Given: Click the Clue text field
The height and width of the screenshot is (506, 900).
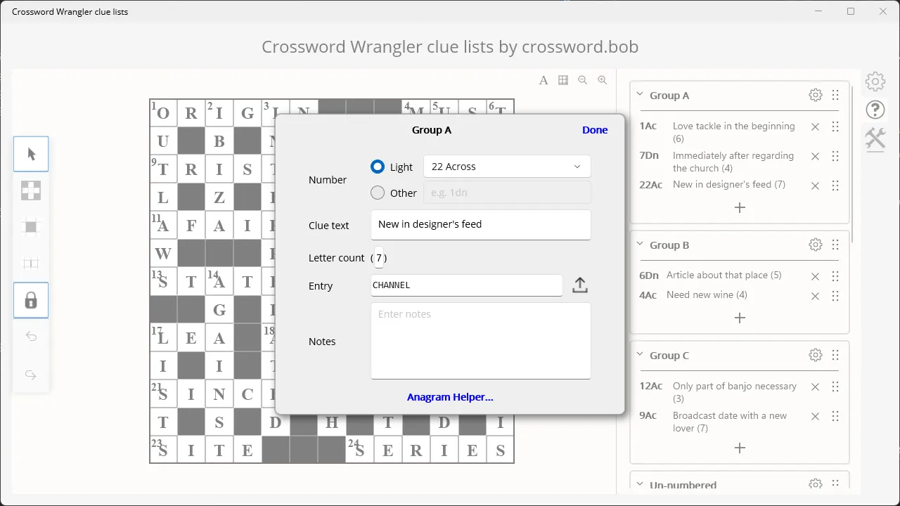Looking at the screenshot, I should (481, 225).
